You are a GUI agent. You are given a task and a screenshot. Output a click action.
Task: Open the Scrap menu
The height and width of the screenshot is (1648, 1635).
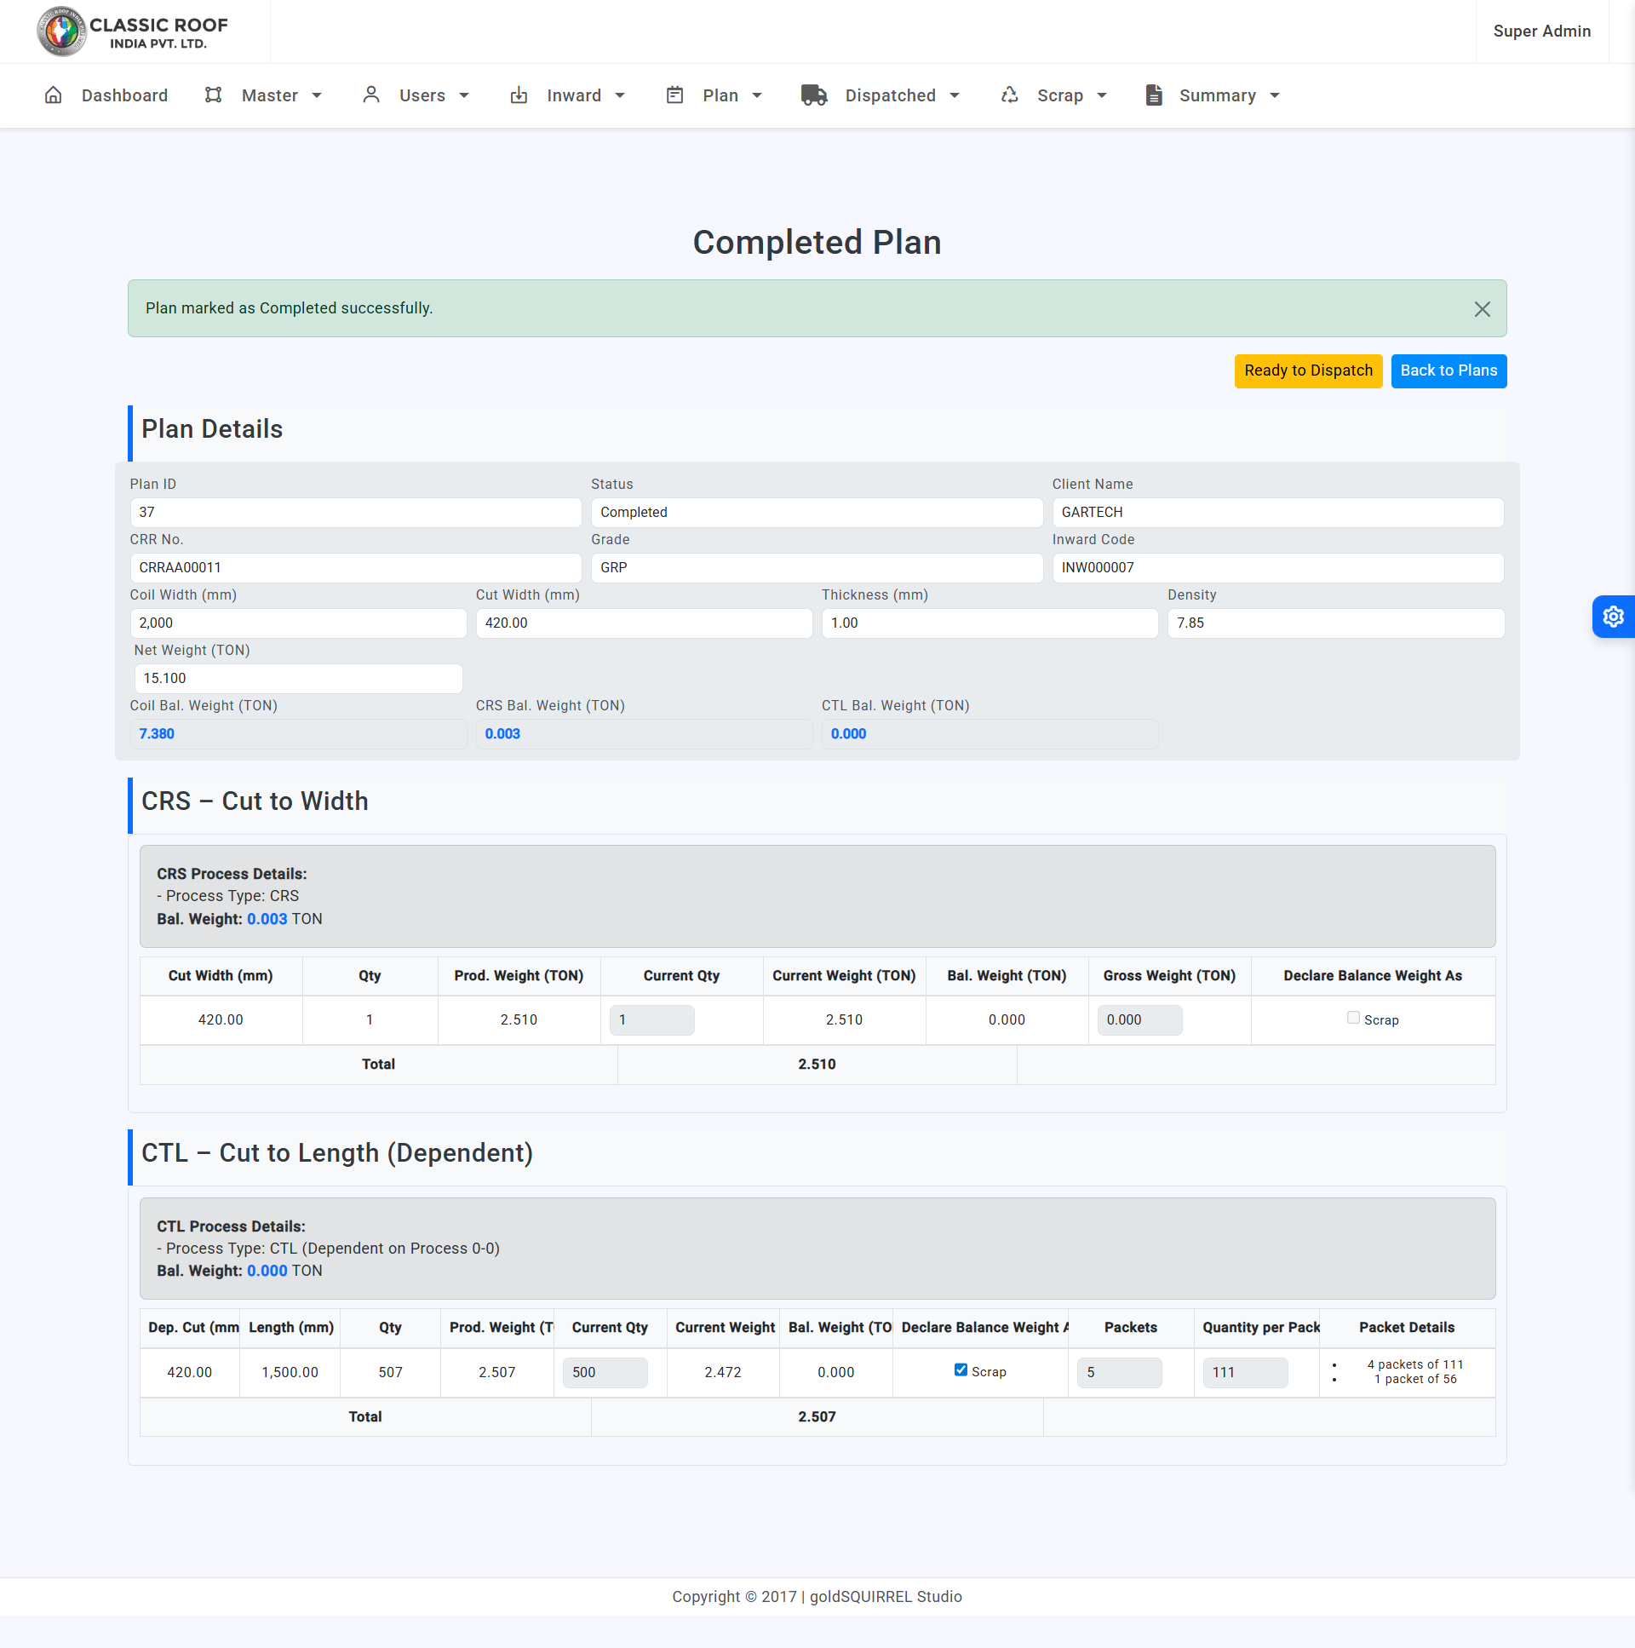click(x=1059, y=95)
